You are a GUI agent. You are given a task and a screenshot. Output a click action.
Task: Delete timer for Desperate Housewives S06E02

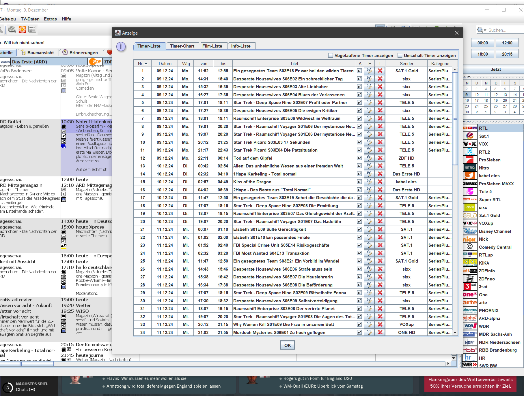pyautogui.click(x=380, y=79)
